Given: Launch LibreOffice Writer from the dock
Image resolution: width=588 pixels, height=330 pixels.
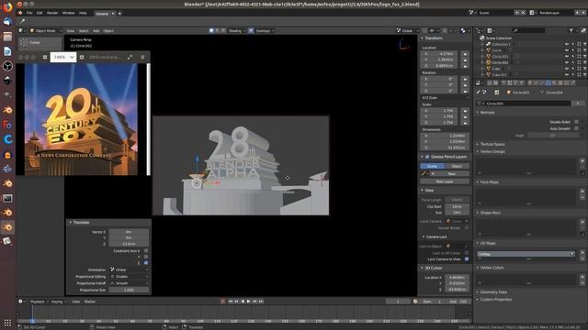Looking at the screenshot, I should [x=7, y=51].
